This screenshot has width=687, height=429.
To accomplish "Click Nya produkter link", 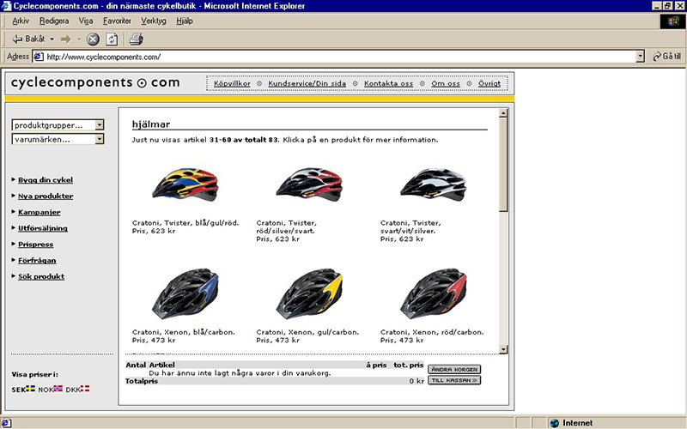I will 46,196.
